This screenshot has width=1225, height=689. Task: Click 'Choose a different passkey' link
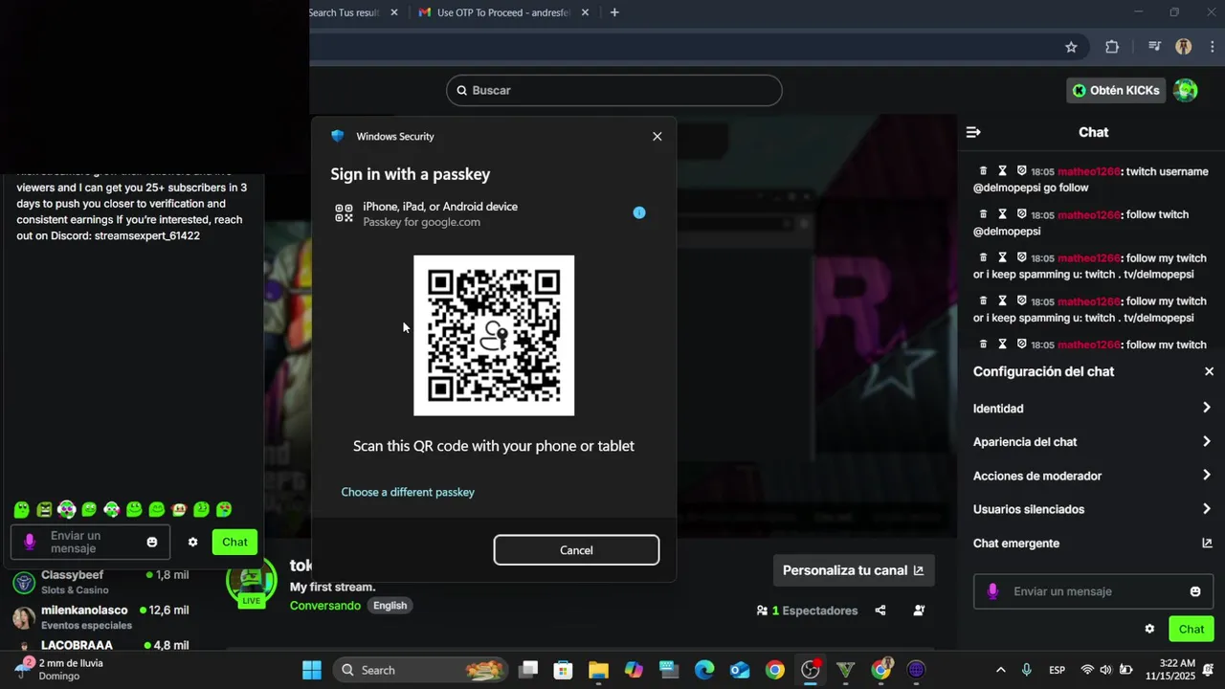tap(408, 492)
